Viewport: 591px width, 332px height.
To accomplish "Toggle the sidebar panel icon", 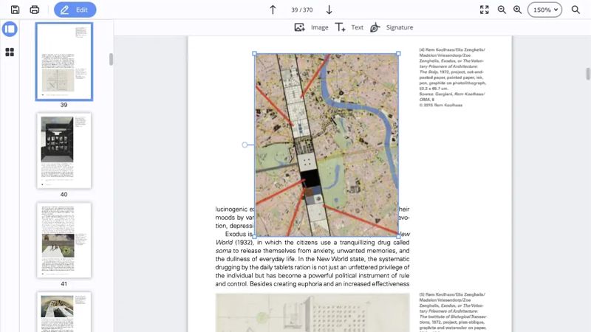I will pos(10,29).
